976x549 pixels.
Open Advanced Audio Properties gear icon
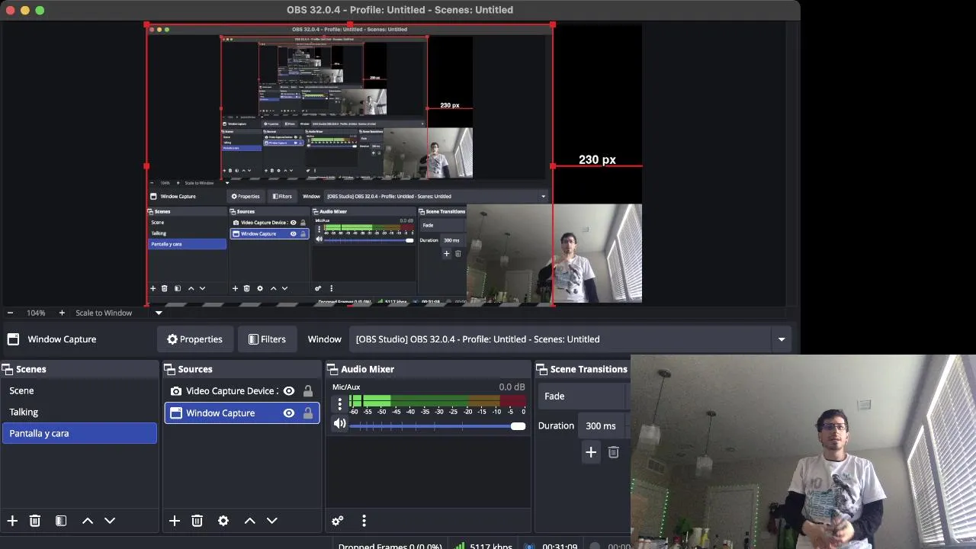click(x=338, y=521)
